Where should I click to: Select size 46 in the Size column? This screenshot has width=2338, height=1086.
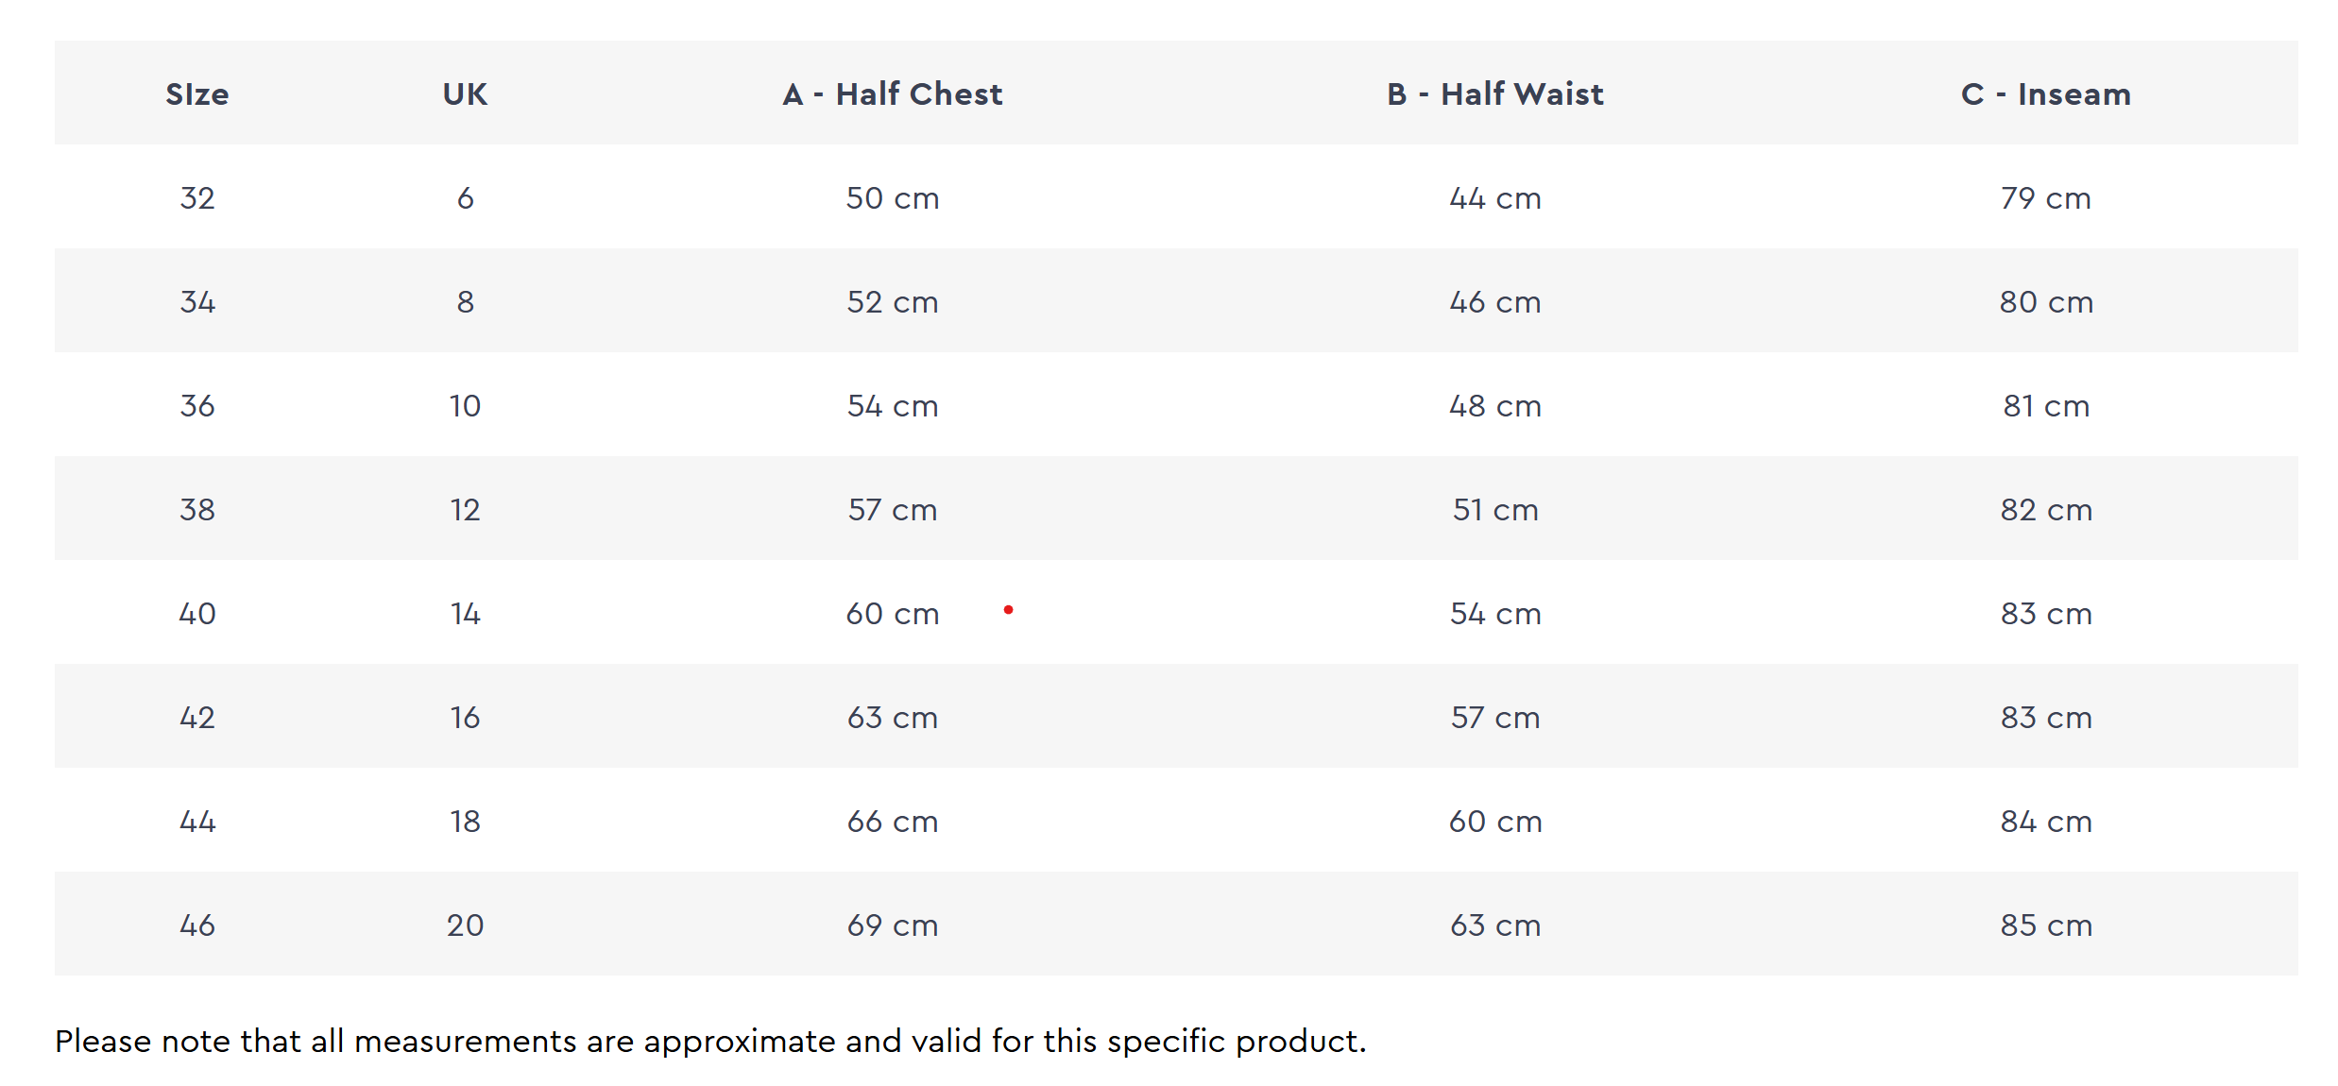(197, 925)
